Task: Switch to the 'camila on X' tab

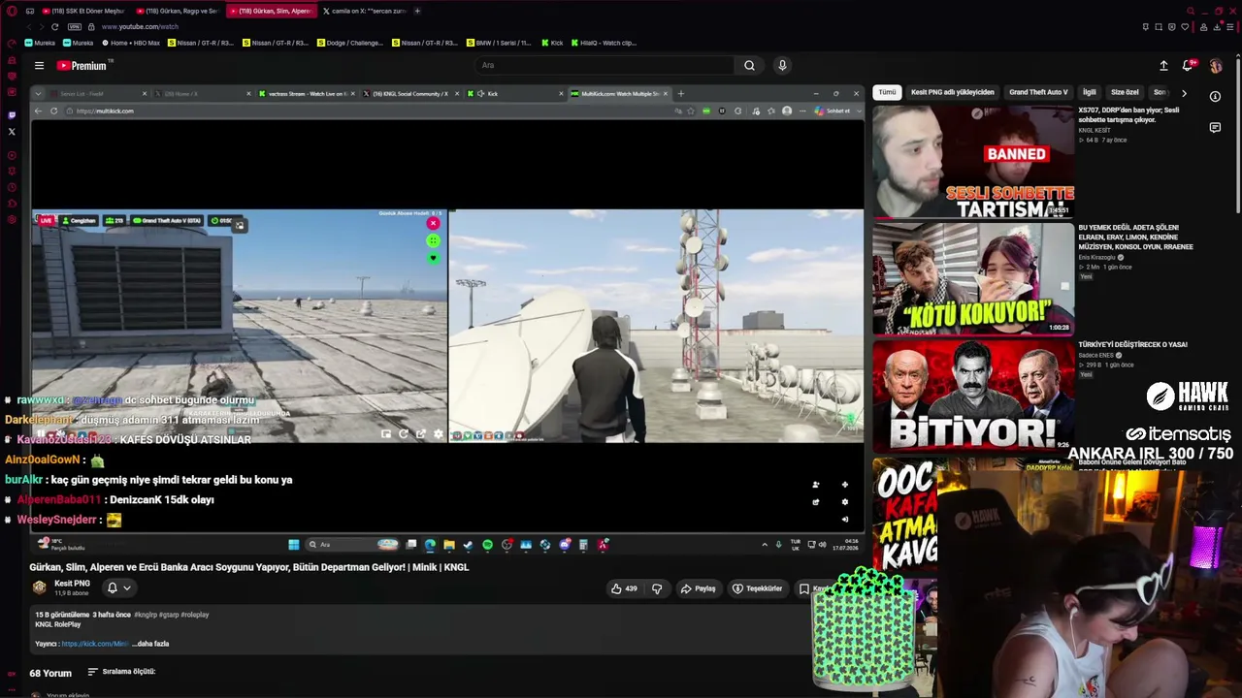Action: coord(363,11)
